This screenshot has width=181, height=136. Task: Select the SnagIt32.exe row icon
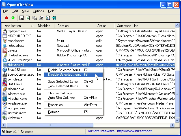pyautogui.click(x=5, y=70)
